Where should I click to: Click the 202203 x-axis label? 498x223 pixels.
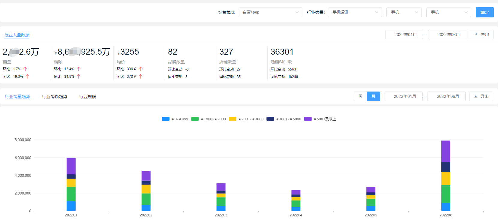point(221,215)
